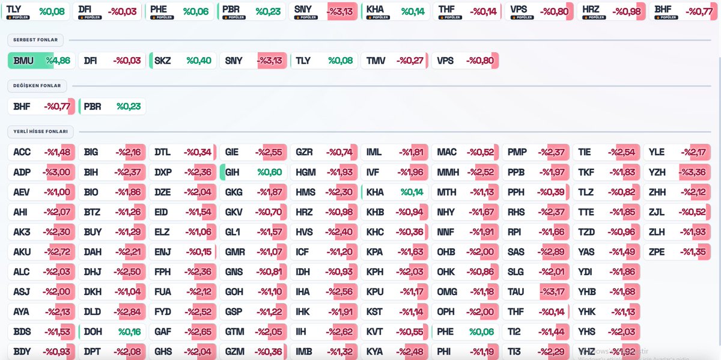Click the ZPE fund with -%1,35
Image resolution: width=721 pixels, height=360 pixels.
(677, 252)
